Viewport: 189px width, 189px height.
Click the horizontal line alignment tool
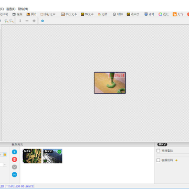[x=27, y=21]
